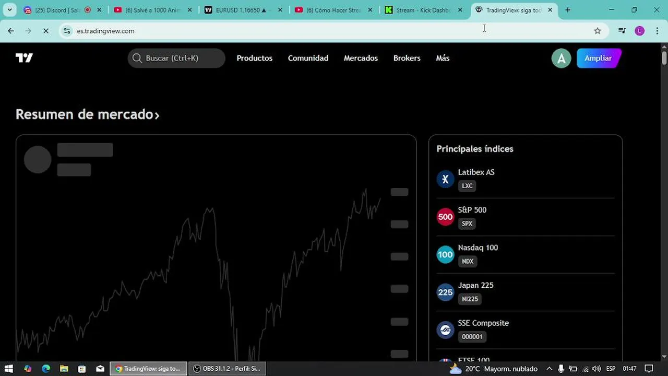The height and width of the screenshot is (376, 668).
Task: Close the TradingView browser tab
Action: pyautogui.click(x=550, y=10)
